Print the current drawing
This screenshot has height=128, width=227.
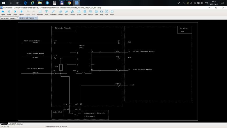click(x=96, y=12)
